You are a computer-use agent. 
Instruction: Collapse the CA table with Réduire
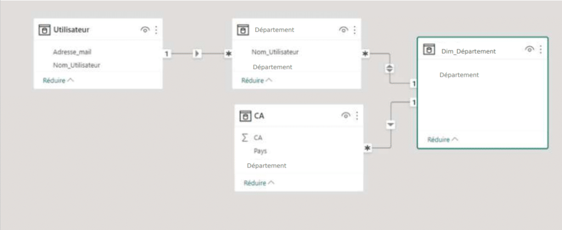click(x=260, y=183)
